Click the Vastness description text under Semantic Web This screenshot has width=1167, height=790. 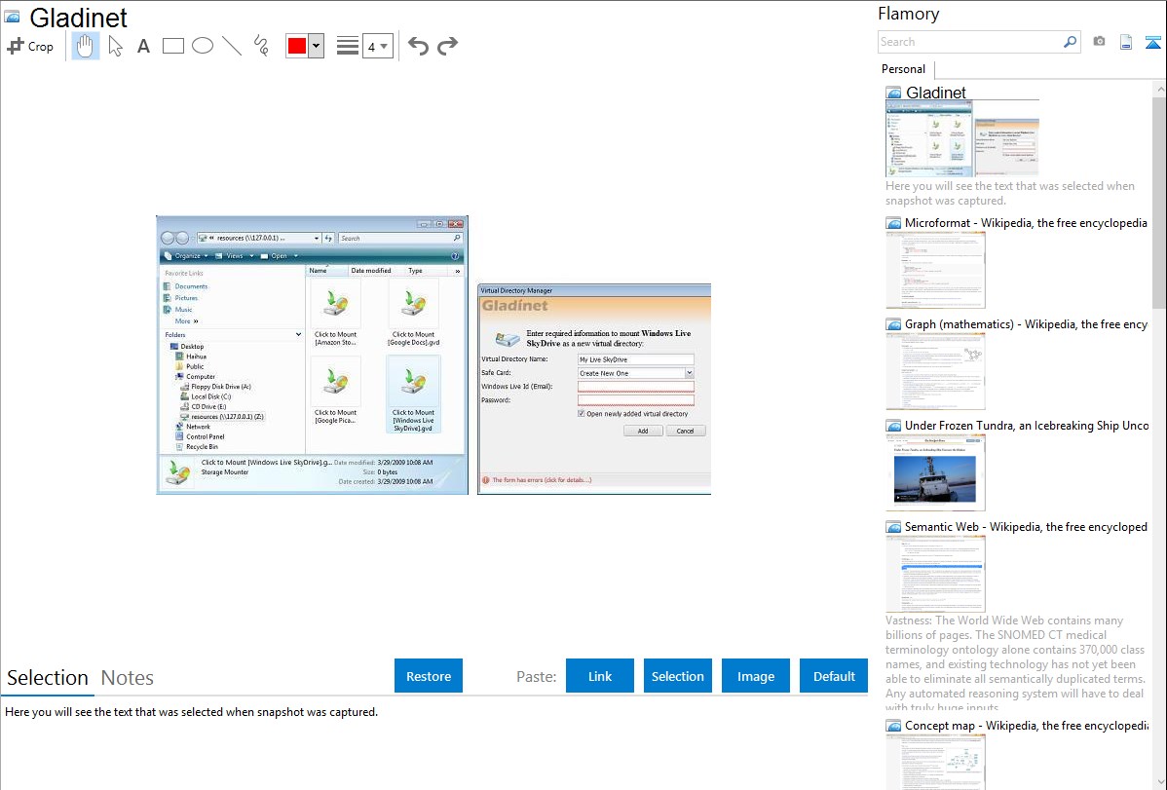coord(1015,662)
